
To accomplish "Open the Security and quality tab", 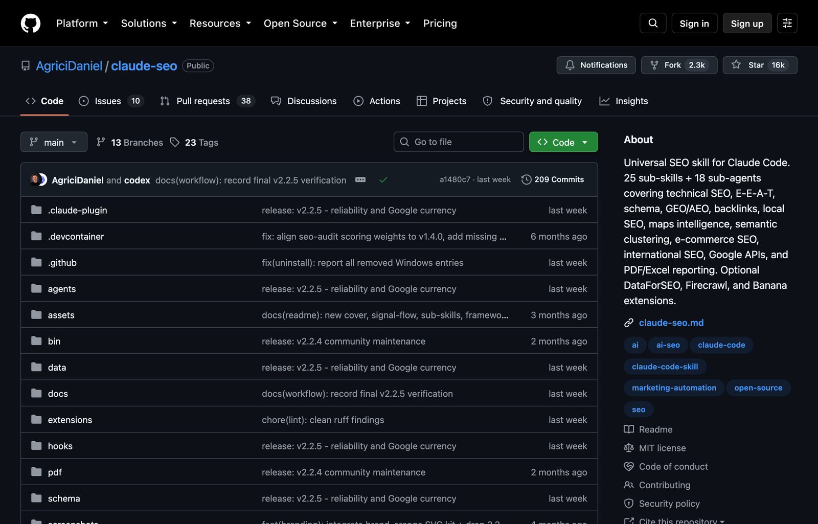I will [x=532, y=101].
